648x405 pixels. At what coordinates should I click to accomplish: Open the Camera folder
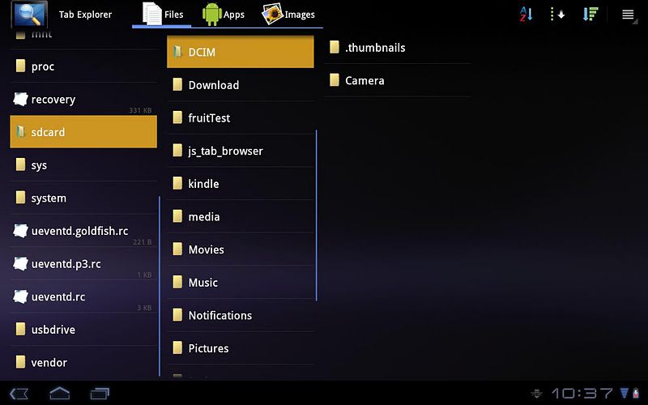(398, 80)
